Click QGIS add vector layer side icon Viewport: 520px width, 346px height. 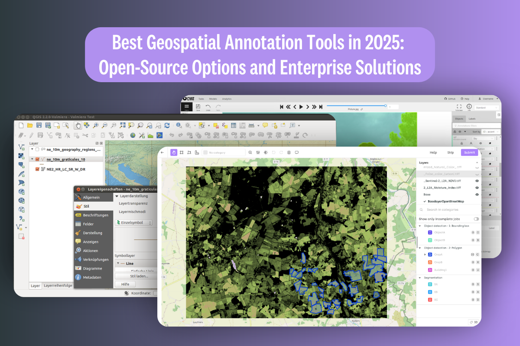point(21,147)
